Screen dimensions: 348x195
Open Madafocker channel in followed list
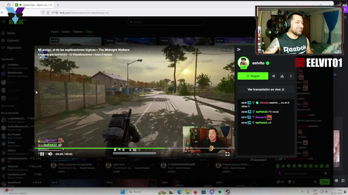coord(14,74)
